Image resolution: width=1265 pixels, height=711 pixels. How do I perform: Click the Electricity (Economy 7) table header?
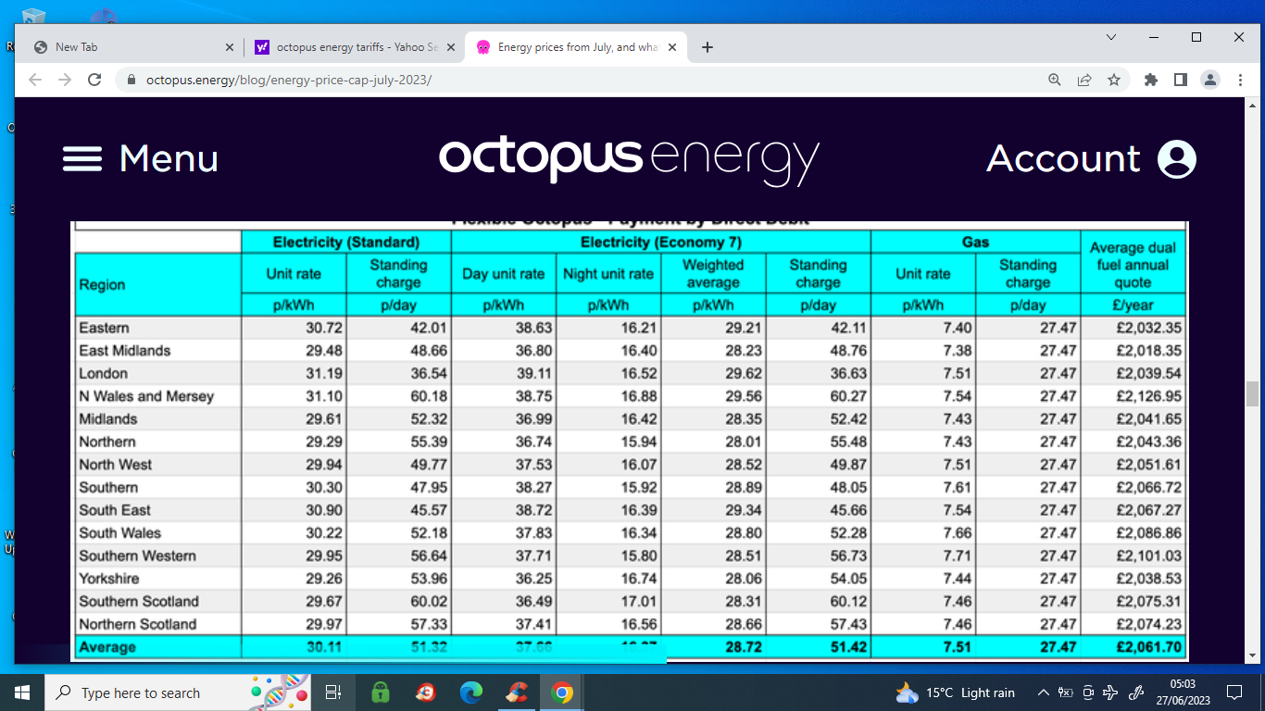[x=661, y=242]
